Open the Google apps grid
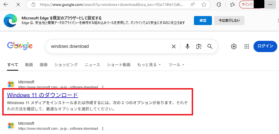 click(x=247, y=46)
